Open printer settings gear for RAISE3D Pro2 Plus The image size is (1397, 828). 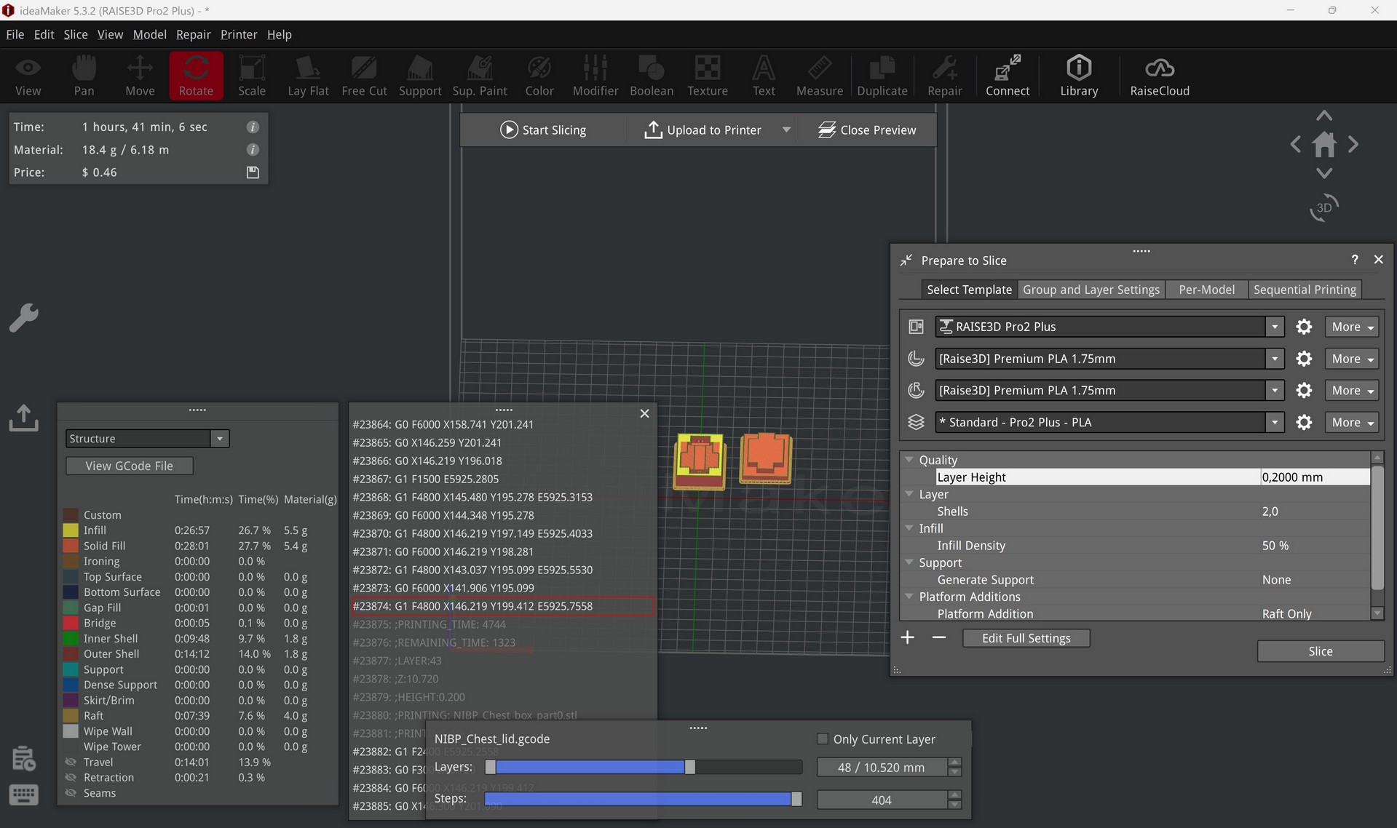click(1304, 327)
